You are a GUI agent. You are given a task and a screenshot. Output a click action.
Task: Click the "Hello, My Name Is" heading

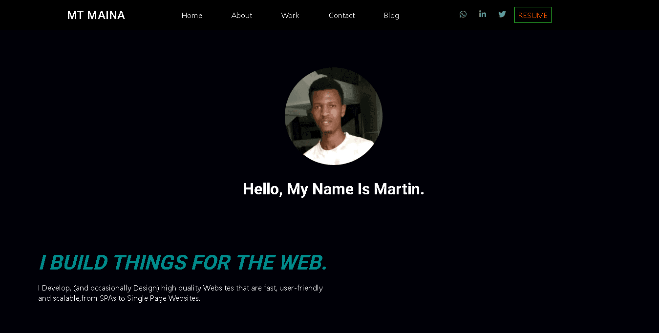334,189
